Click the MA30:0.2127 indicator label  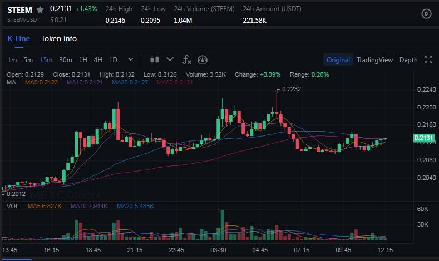point(130,82)
